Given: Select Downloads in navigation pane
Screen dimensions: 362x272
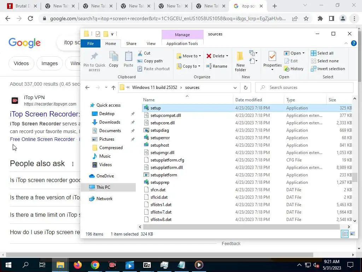Looking at the screenshot, I should pyautogui.click(x=110, y=122).
